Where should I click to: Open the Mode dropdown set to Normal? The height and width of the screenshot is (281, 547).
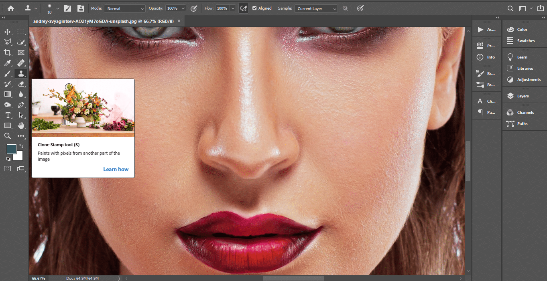[x=125, y=8]
